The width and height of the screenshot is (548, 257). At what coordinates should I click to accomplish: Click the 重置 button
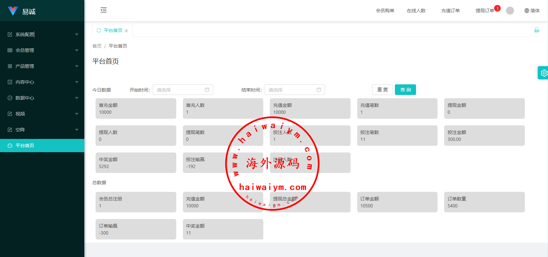coord(382,90)
